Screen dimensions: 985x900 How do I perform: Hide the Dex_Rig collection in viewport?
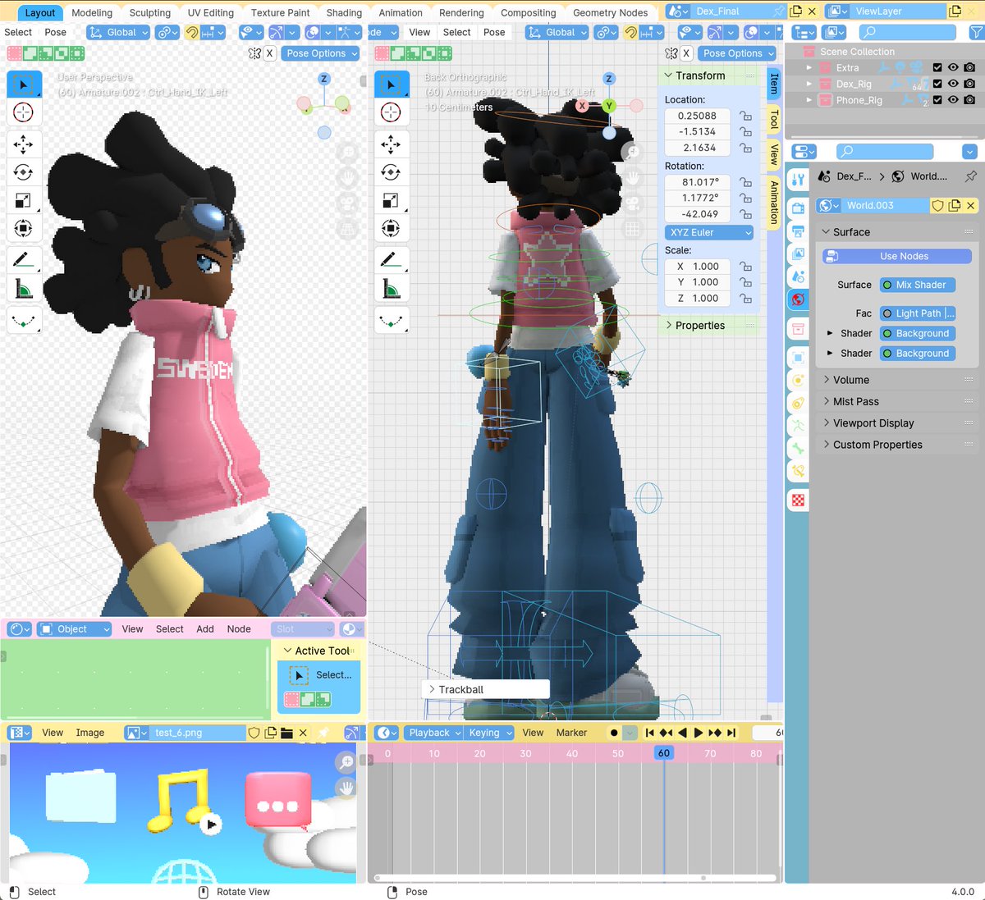[x=953, y=84]
